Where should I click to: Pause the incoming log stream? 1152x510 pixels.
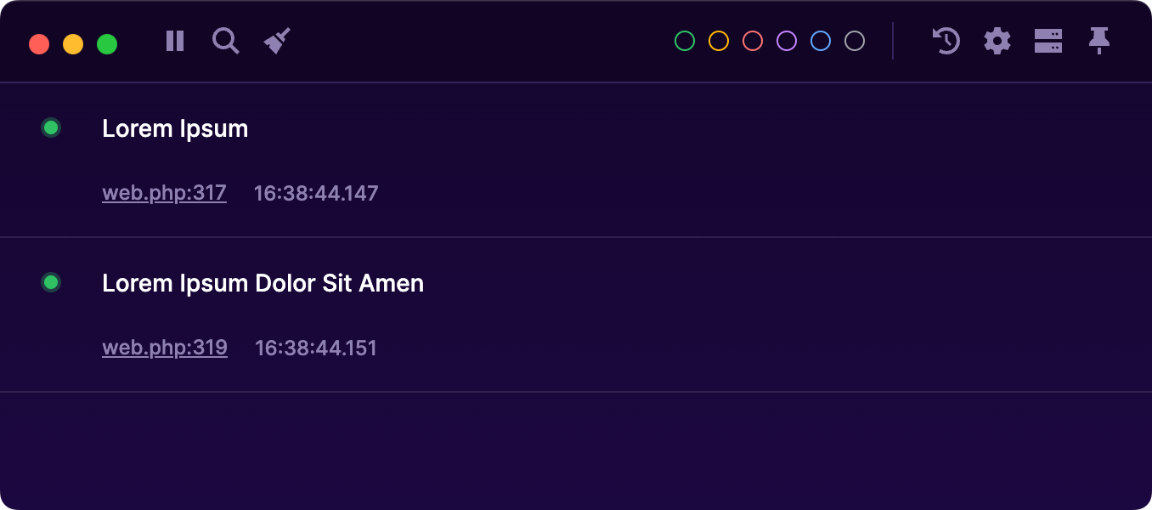pos(174,41)
